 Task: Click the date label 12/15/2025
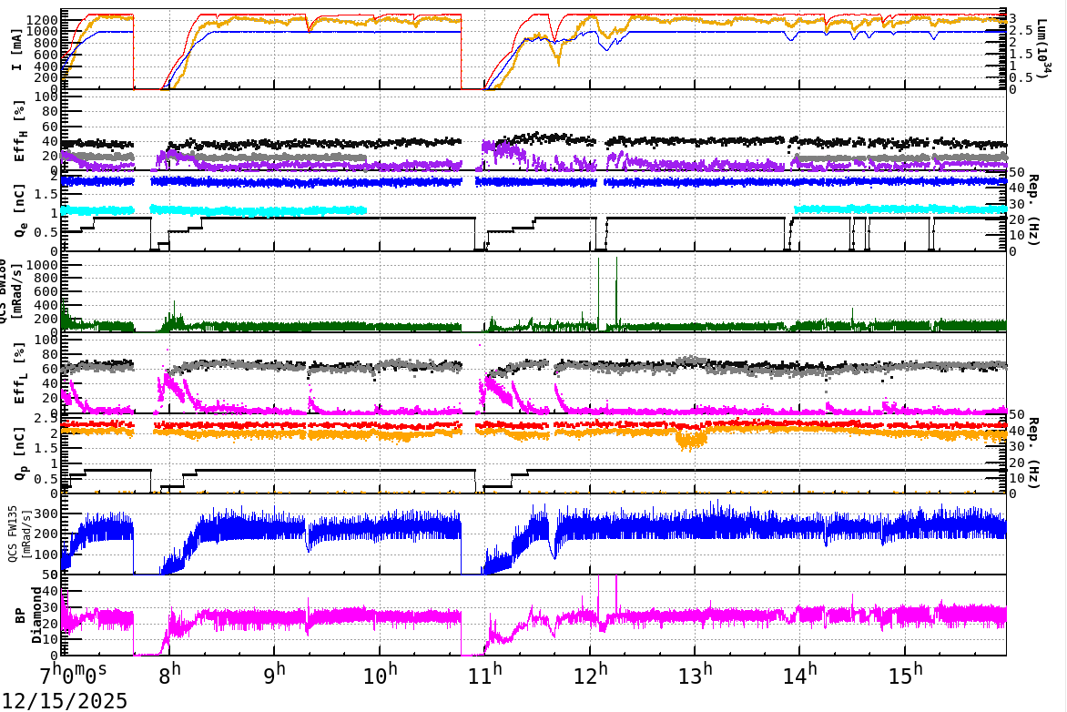point(64,700)
